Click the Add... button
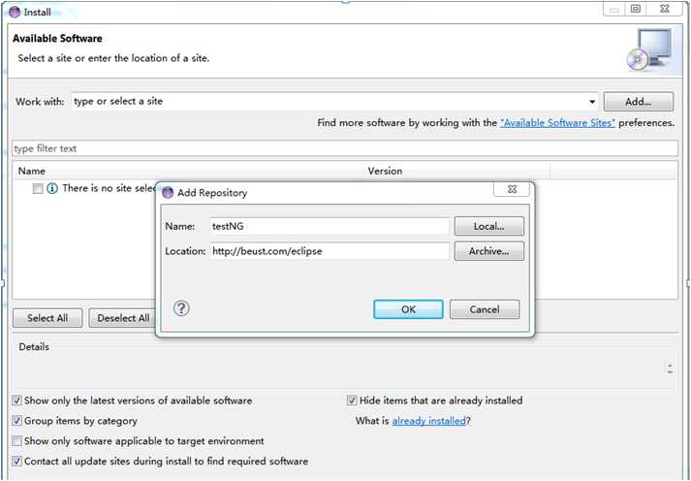This screenshot has width=691, height=481. pyautogui.click(x=638, y=102)
